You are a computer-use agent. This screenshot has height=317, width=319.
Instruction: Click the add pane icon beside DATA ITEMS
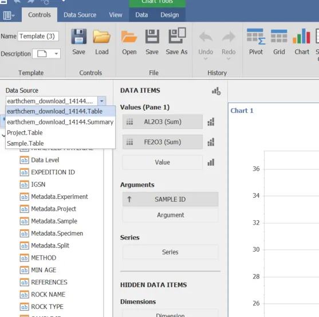[x=216, y=91]
